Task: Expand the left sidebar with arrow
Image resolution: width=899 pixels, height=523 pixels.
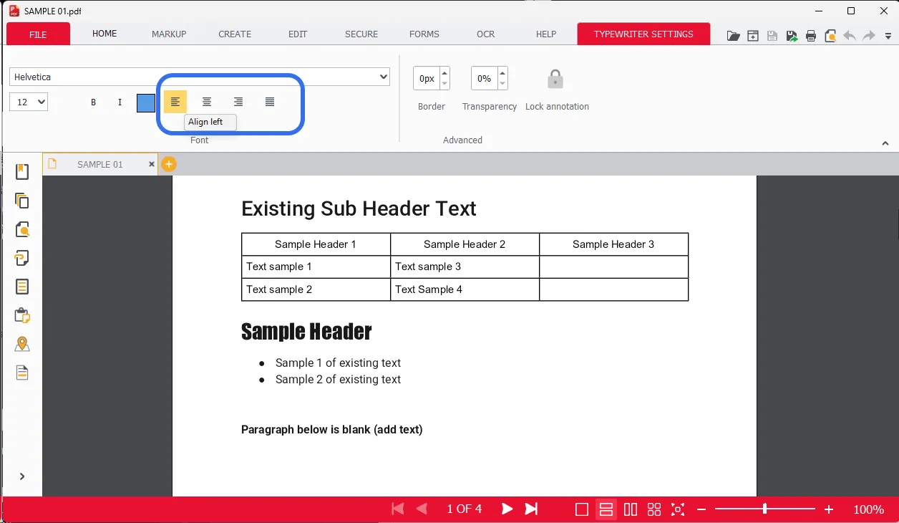Action: click(x=22, y=476)
